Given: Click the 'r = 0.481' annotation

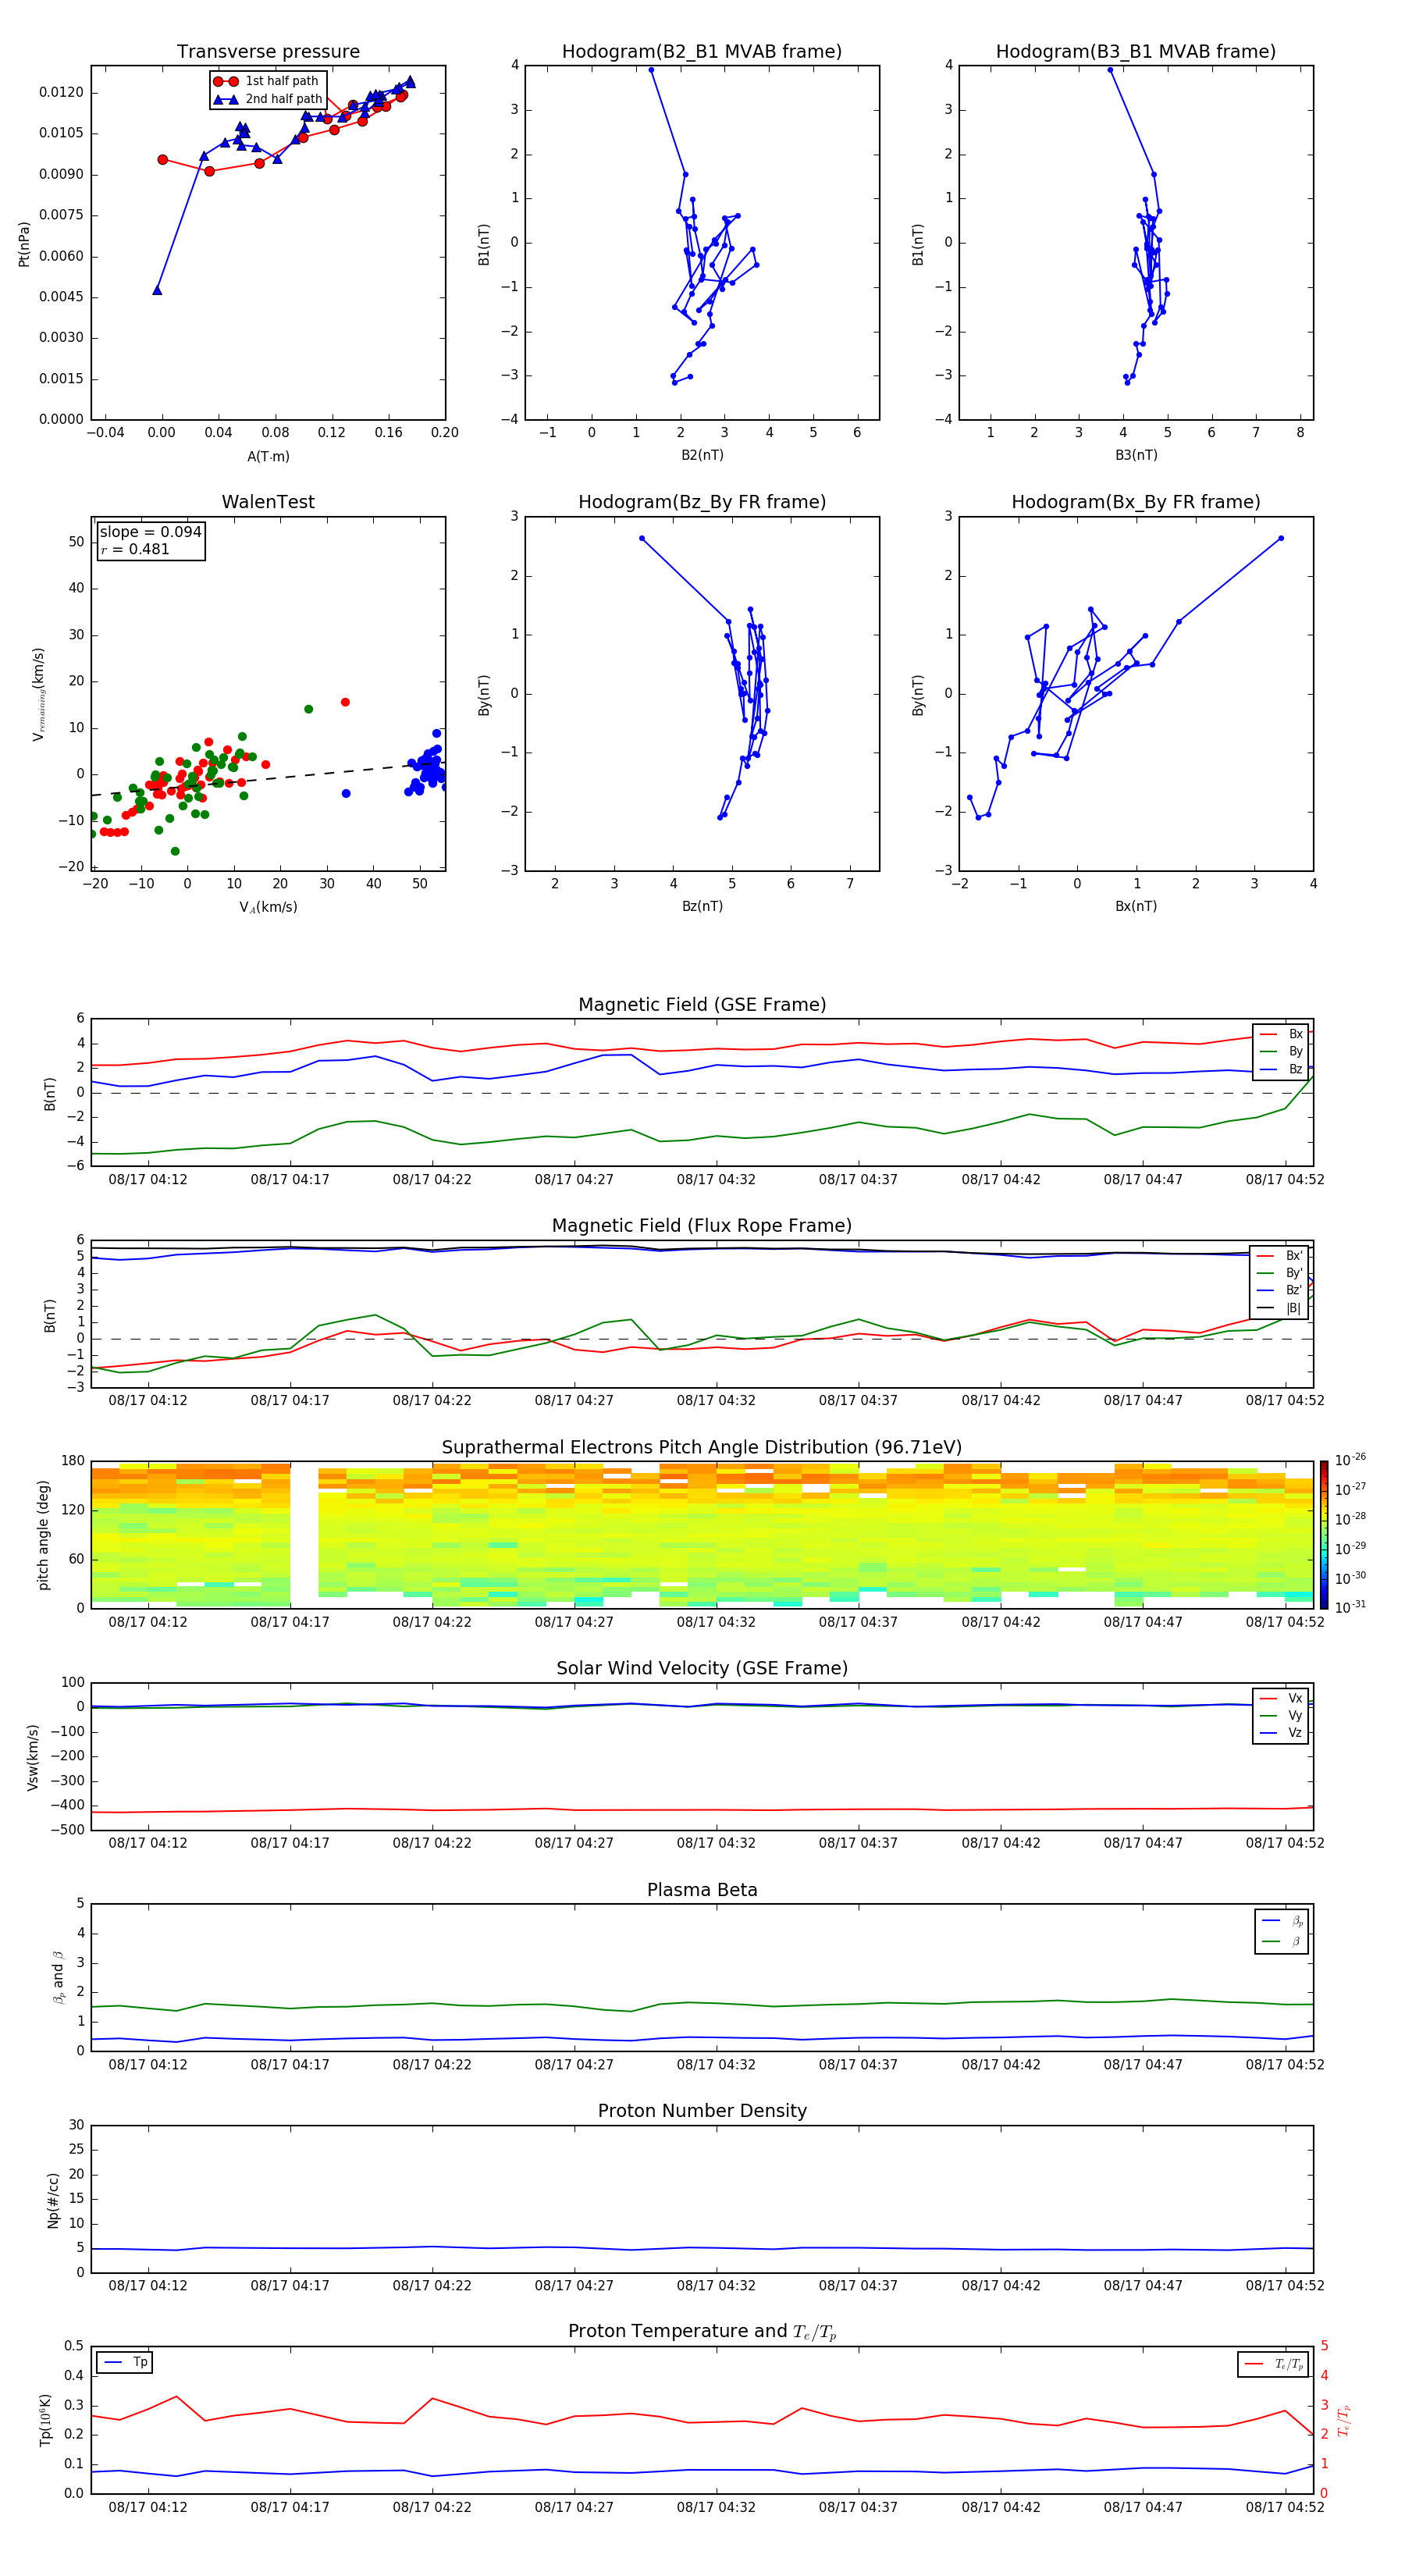Looking at the screenshot, I should [135, 549].
